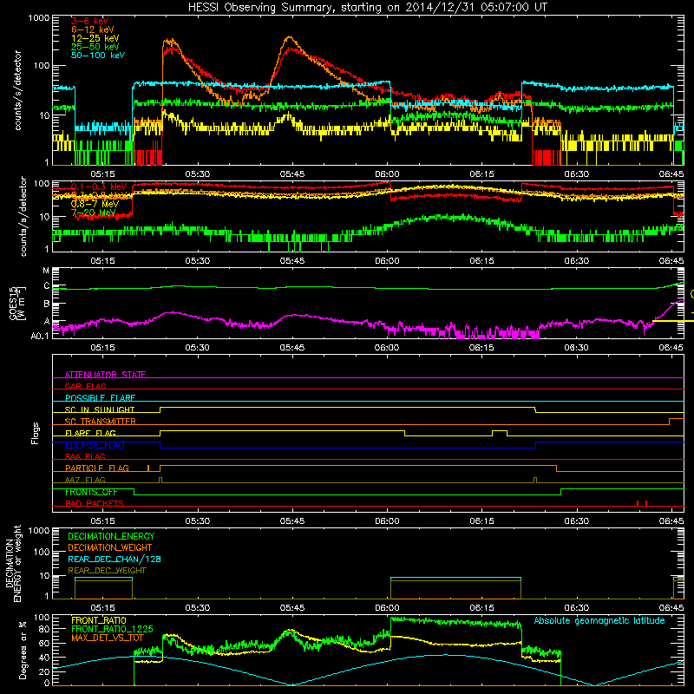
Task: Click the Degrees or % axis label
Action: 23,650
